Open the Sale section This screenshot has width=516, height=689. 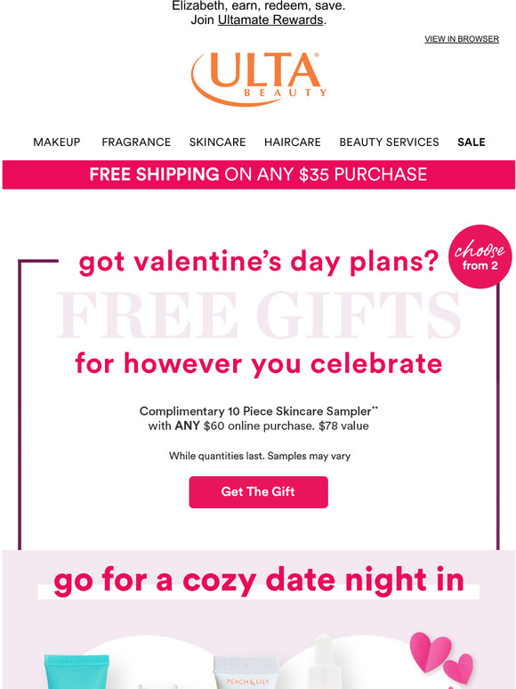click(472, 142)
